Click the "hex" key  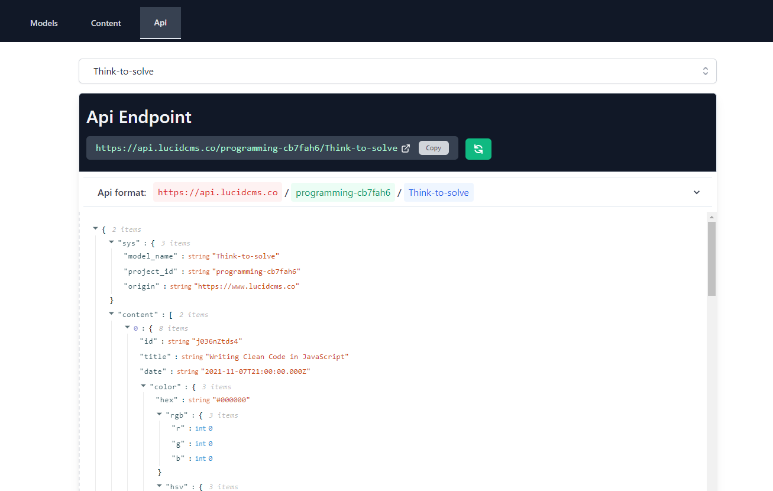coord(167,400)
